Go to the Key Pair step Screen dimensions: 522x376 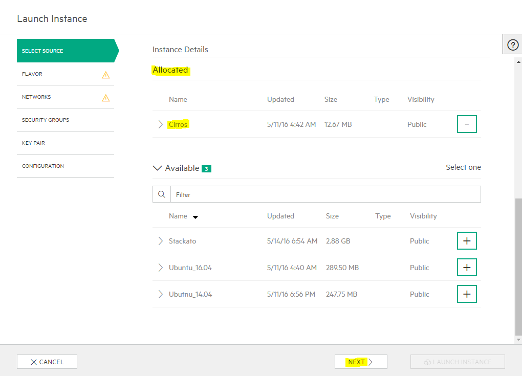[66, 143]
